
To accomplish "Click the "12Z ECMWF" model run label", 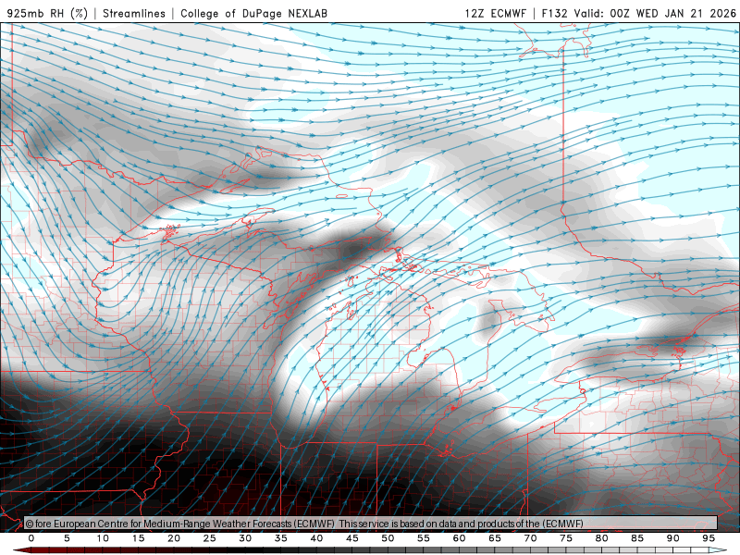I will click(x=495, y=13).
